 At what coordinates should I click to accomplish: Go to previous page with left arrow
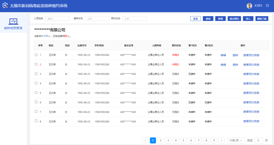[145, 140]
